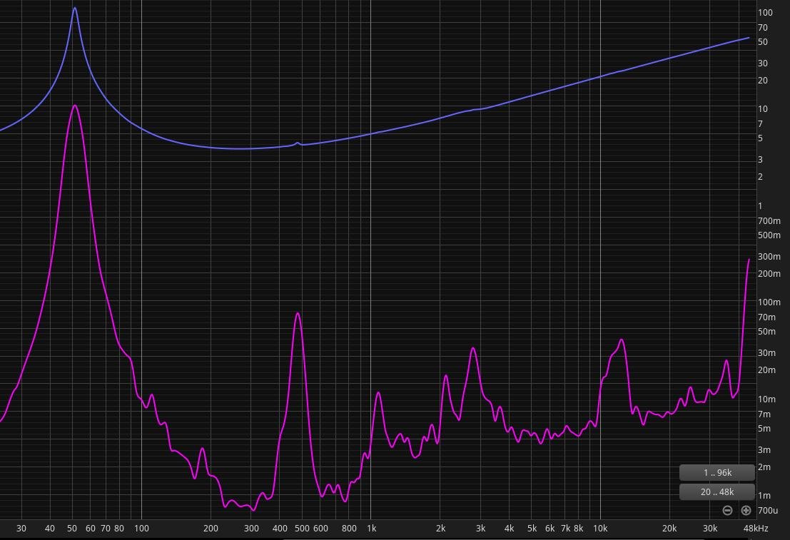Click the 70m label on the vertical scale

[766, 317]
